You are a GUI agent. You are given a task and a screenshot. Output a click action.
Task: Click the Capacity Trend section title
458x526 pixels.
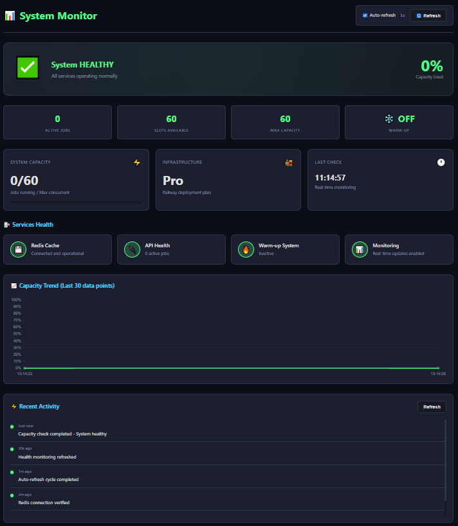coord(67,286)
